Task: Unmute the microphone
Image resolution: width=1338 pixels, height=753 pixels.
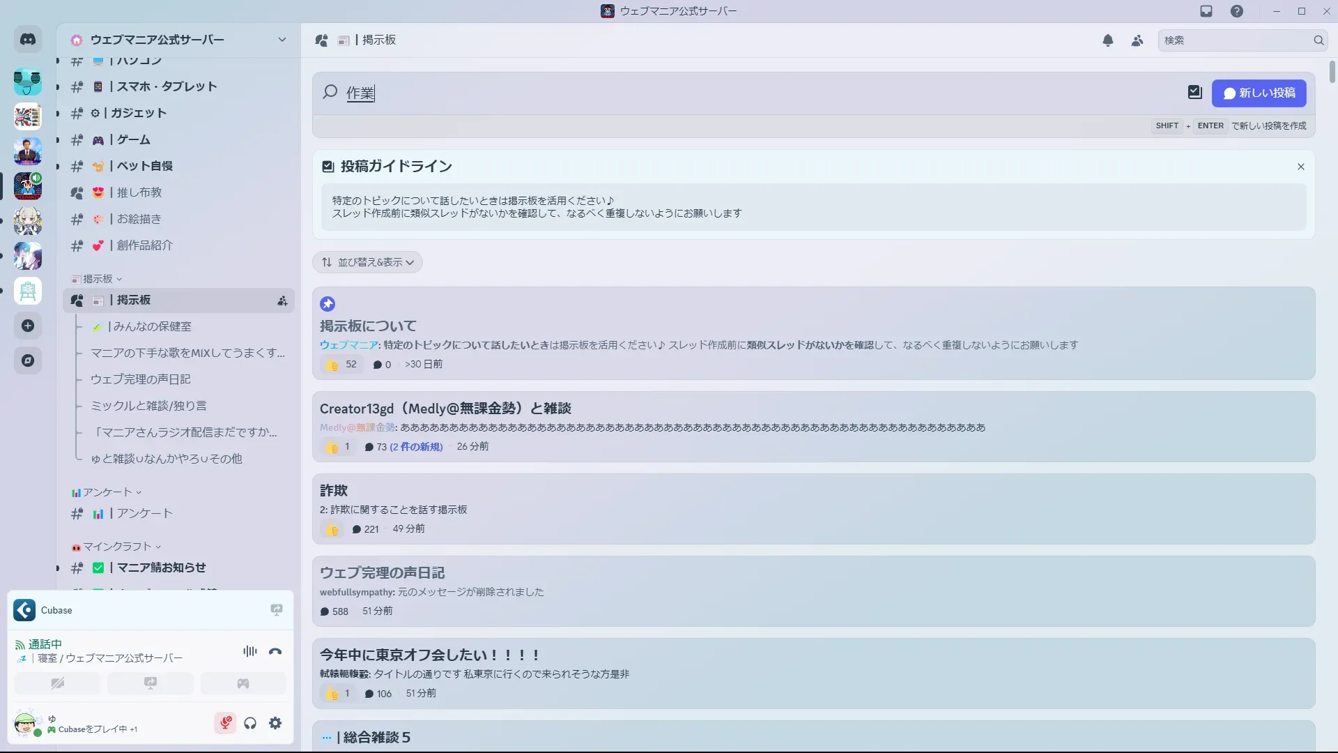Action: [x=225, y=723]
